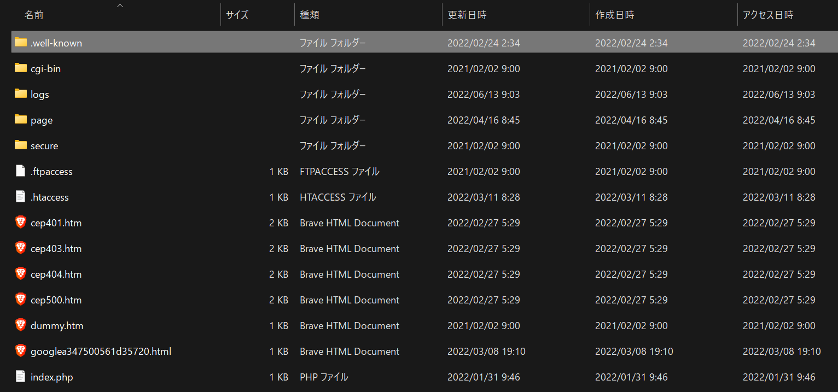Select the cep500.htm file name
Image resolution: width=838 pixels, height=392 pixels.
click(x=56, y=300)
